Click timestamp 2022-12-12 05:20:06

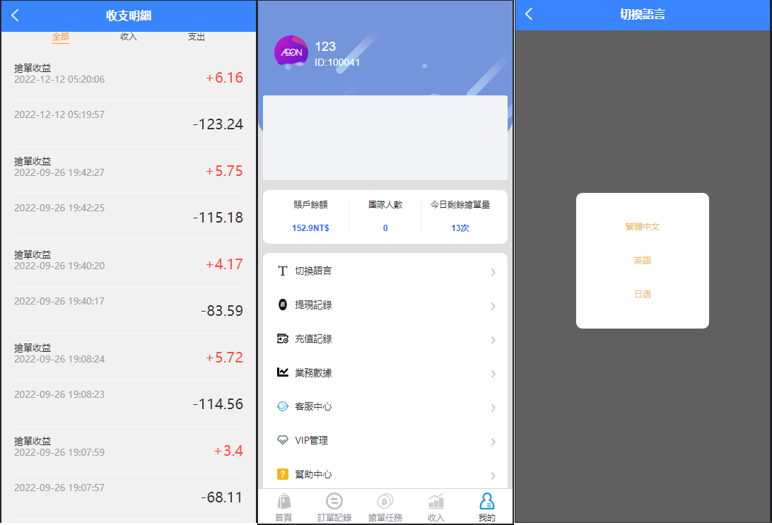pyautogui.click(x=59, y=79)
